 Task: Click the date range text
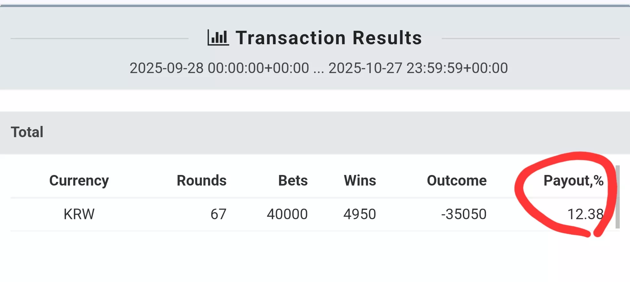click(319, 68)
